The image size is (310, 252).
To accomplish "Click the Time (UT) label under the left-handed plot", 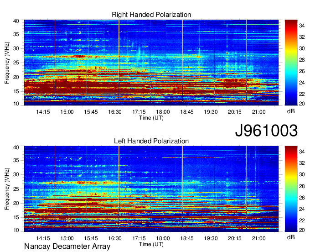I will click(151, 244).
